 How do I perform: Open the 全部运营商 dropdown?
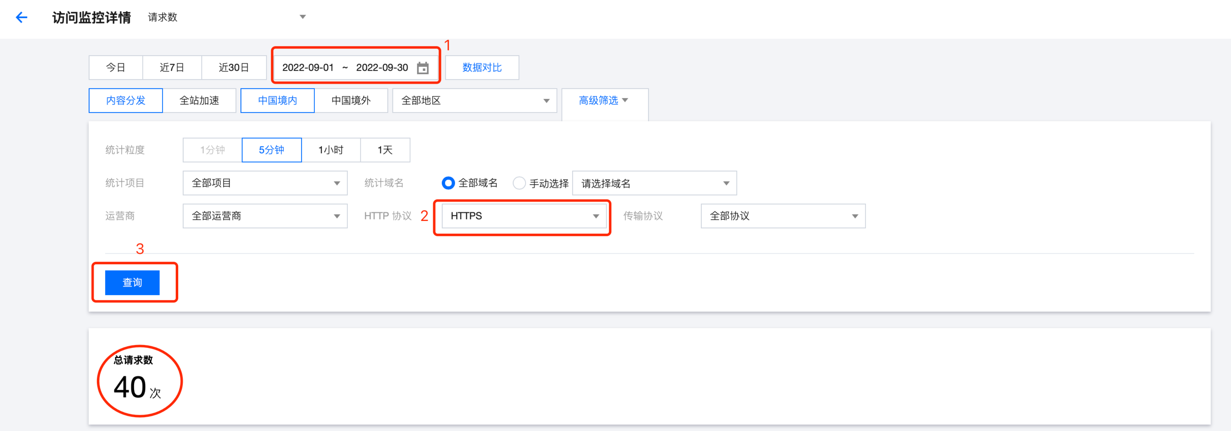point(265,216)
